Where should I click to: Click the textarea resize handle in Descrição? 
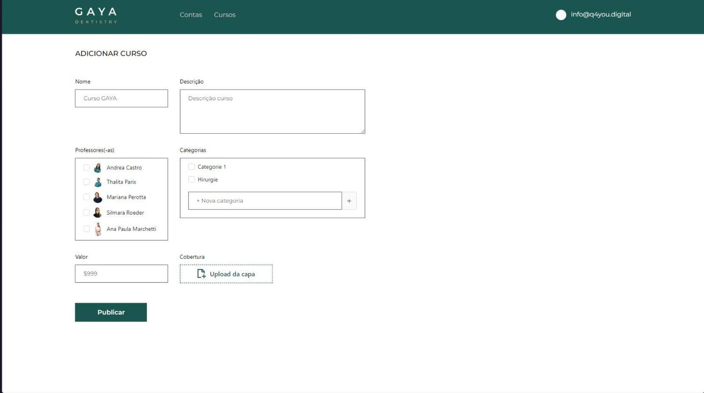click(x=362, y=131)
